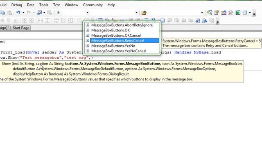
Task: Open the Find combo box dropdown
Action: click(202, 13)
